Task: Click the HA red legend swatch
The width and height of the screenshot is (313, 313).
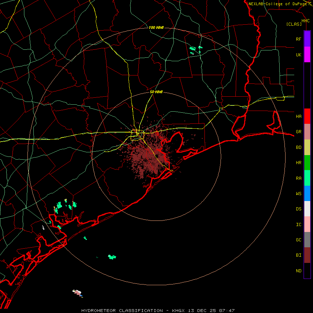Action: pos(307,116)
